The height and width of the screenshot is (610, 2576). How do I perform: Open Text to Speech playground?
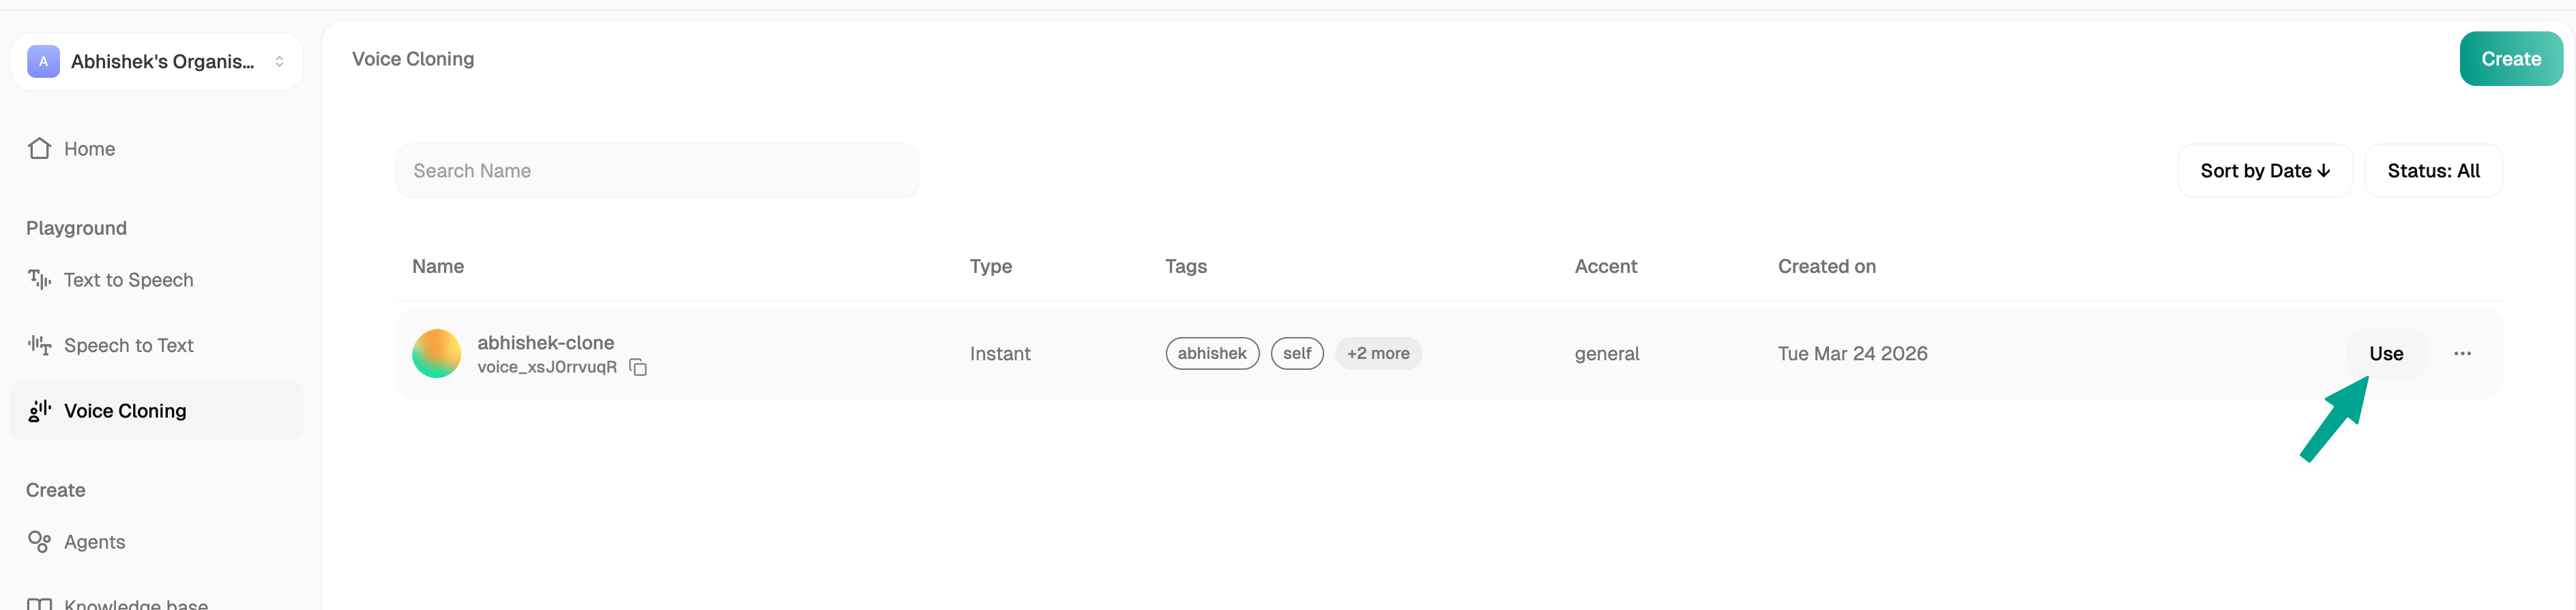[156, 280]
